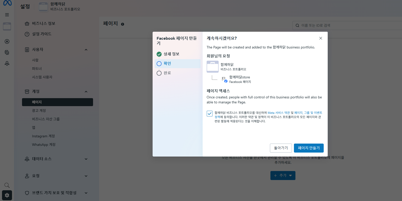This screenshot has height=201, width=402.
Task: Click the info icon next to 페이지 title
Action: (x=123, y=24)
